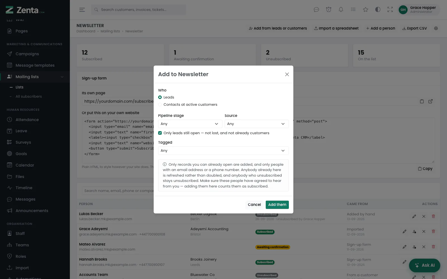This screenshot has height=279, width=447.
Task: Toggle dark mode contrast icon
Action: click(378, 10)
